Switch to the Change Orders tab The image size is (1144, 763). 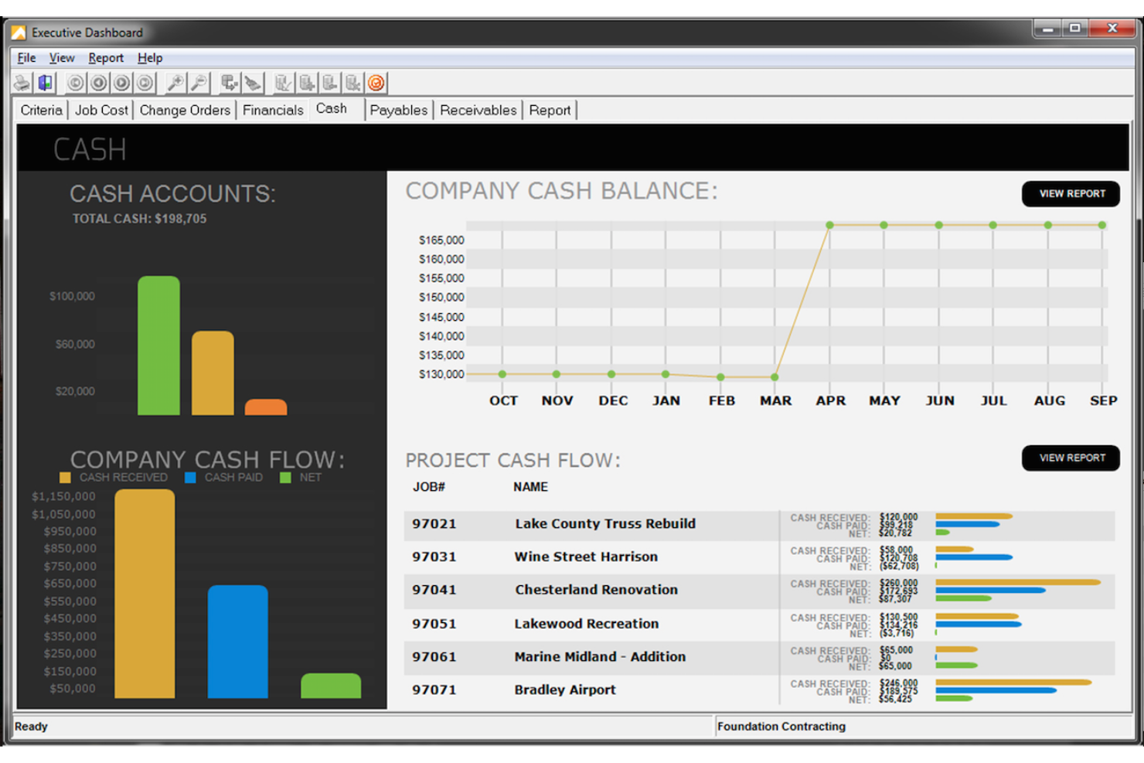pos(185,110)
